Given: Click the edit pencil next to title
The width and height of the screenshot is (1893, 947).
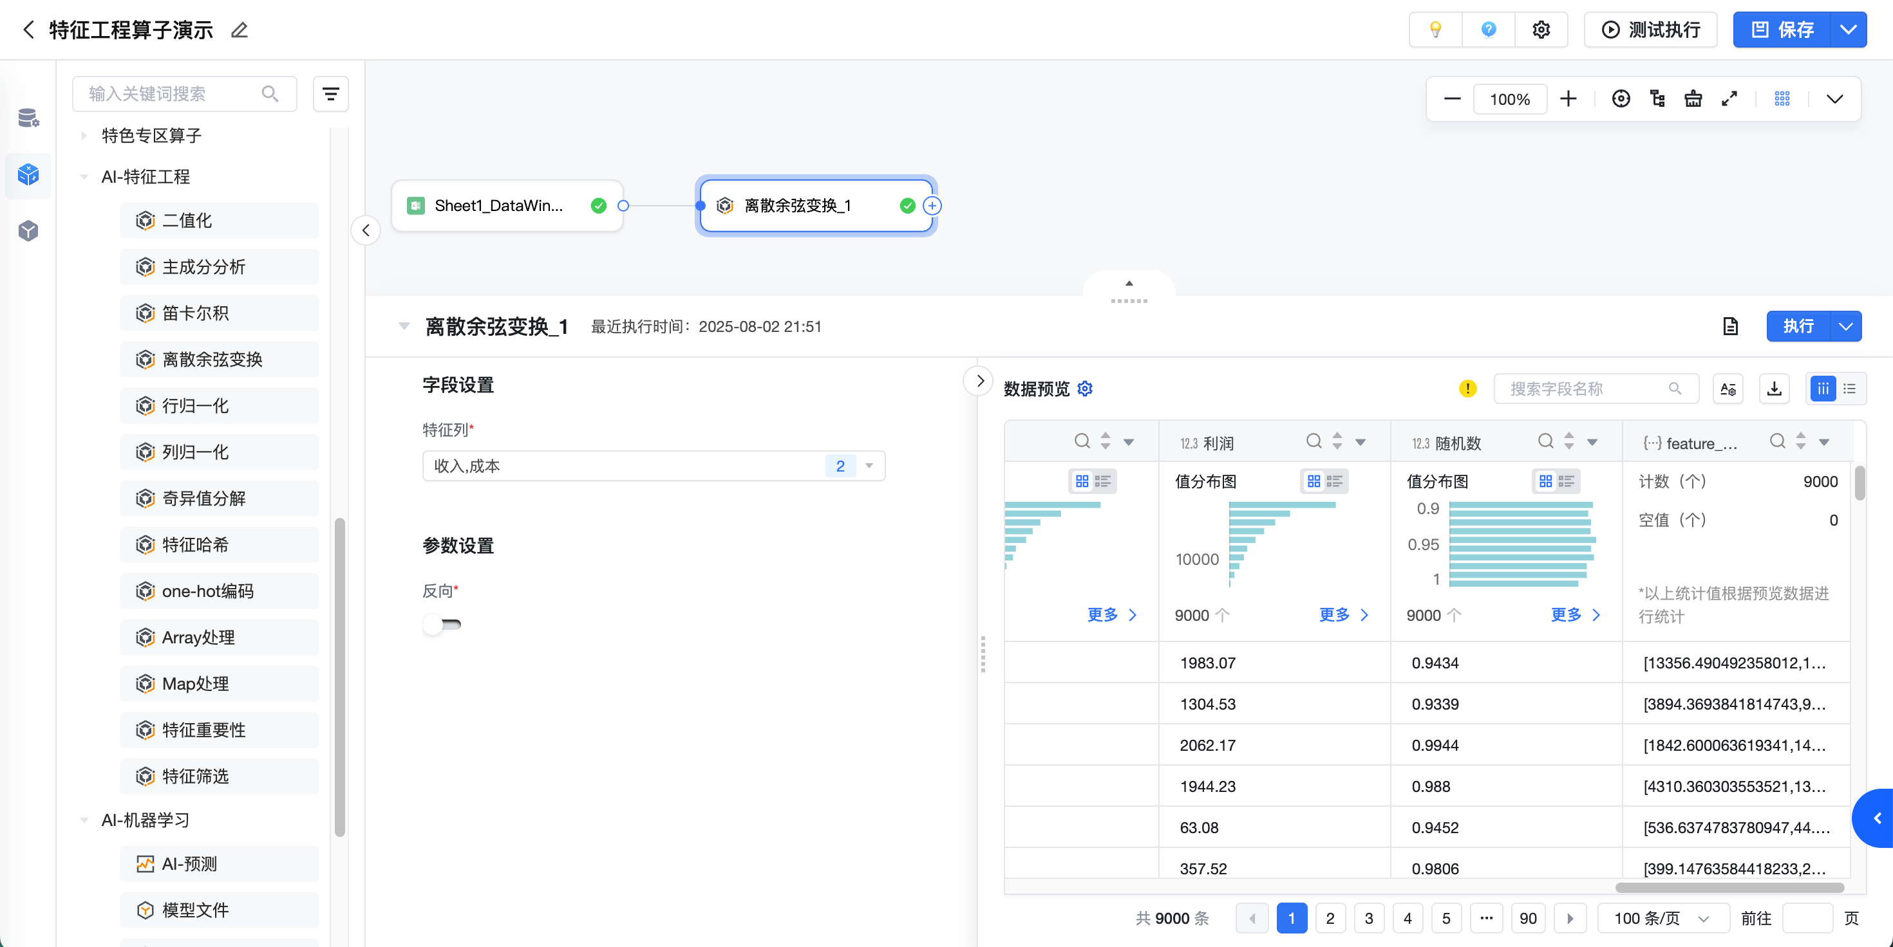Looking at the screenshot, I should point(239,30).
